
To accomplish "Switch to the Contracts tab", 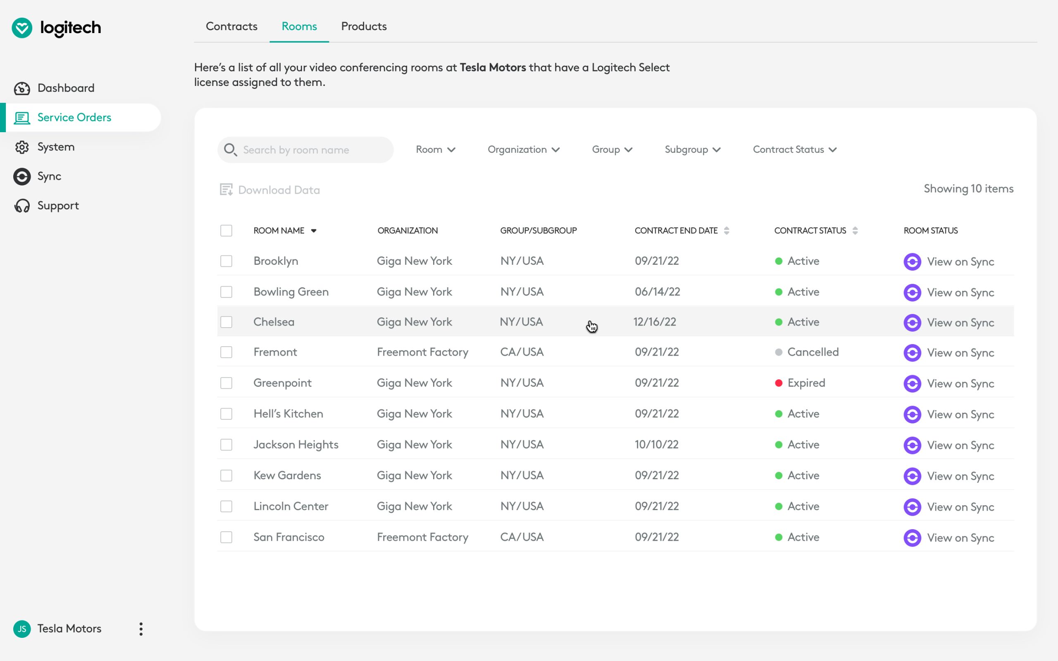I will pyautogui.click(x=231, y=26).
